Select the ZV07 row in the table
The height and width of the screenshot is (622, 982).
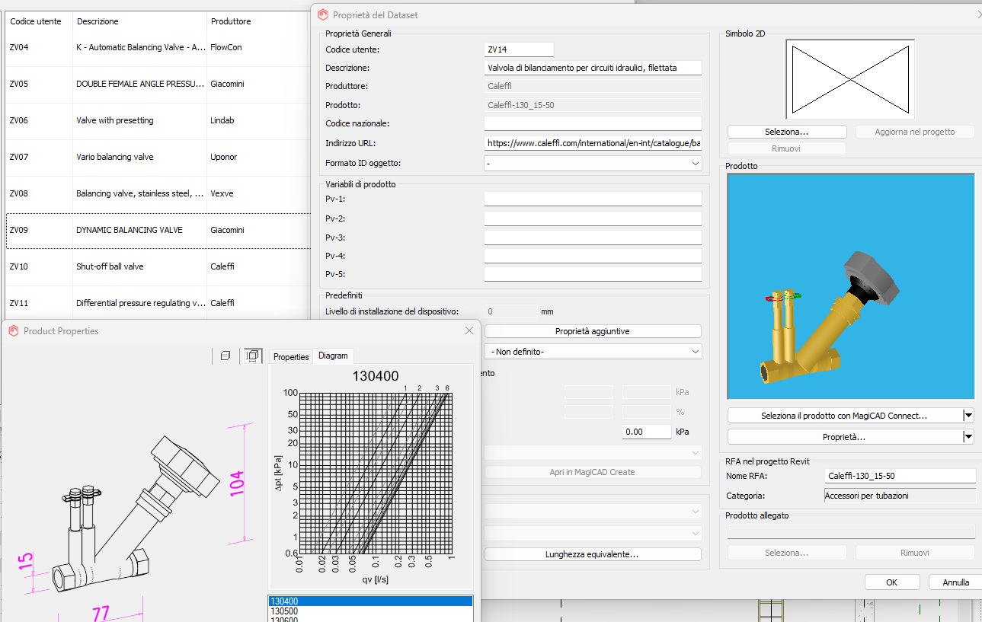click(157, 157)
